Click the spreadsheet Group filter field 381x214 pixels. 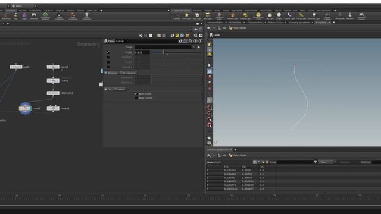(295, 162)
